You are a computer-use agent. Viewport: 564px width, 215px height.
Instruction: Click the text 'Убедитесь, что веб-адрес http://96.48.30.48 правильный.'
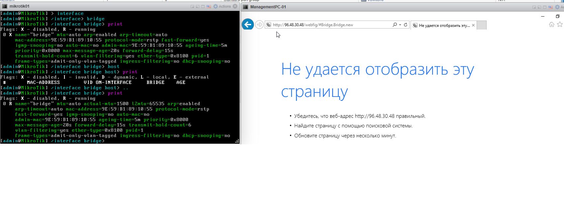pos(360,116)
